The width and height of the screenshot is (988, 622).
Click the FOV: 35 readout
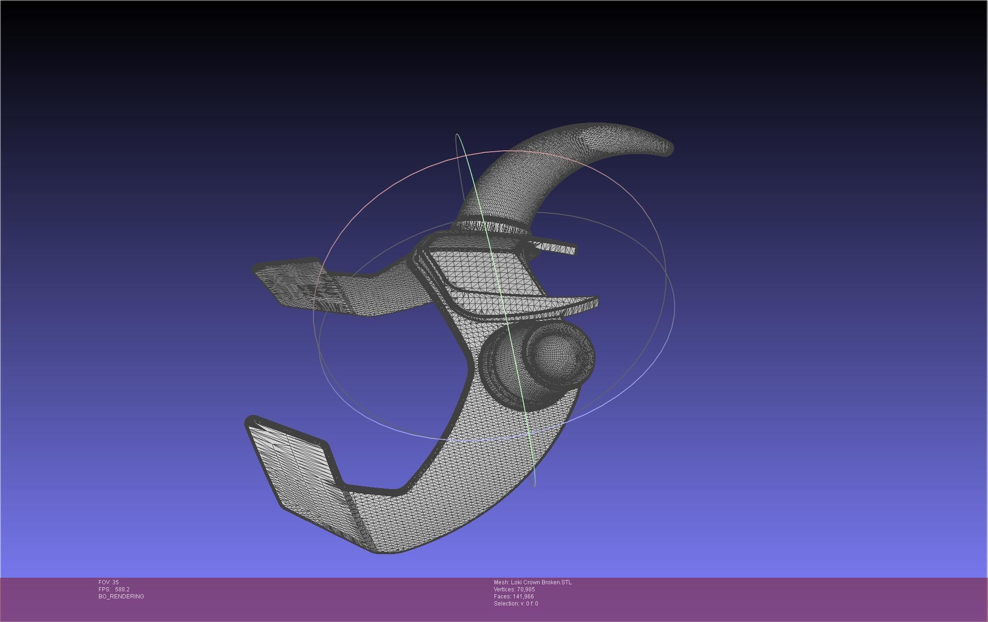(x=108, y=582)
